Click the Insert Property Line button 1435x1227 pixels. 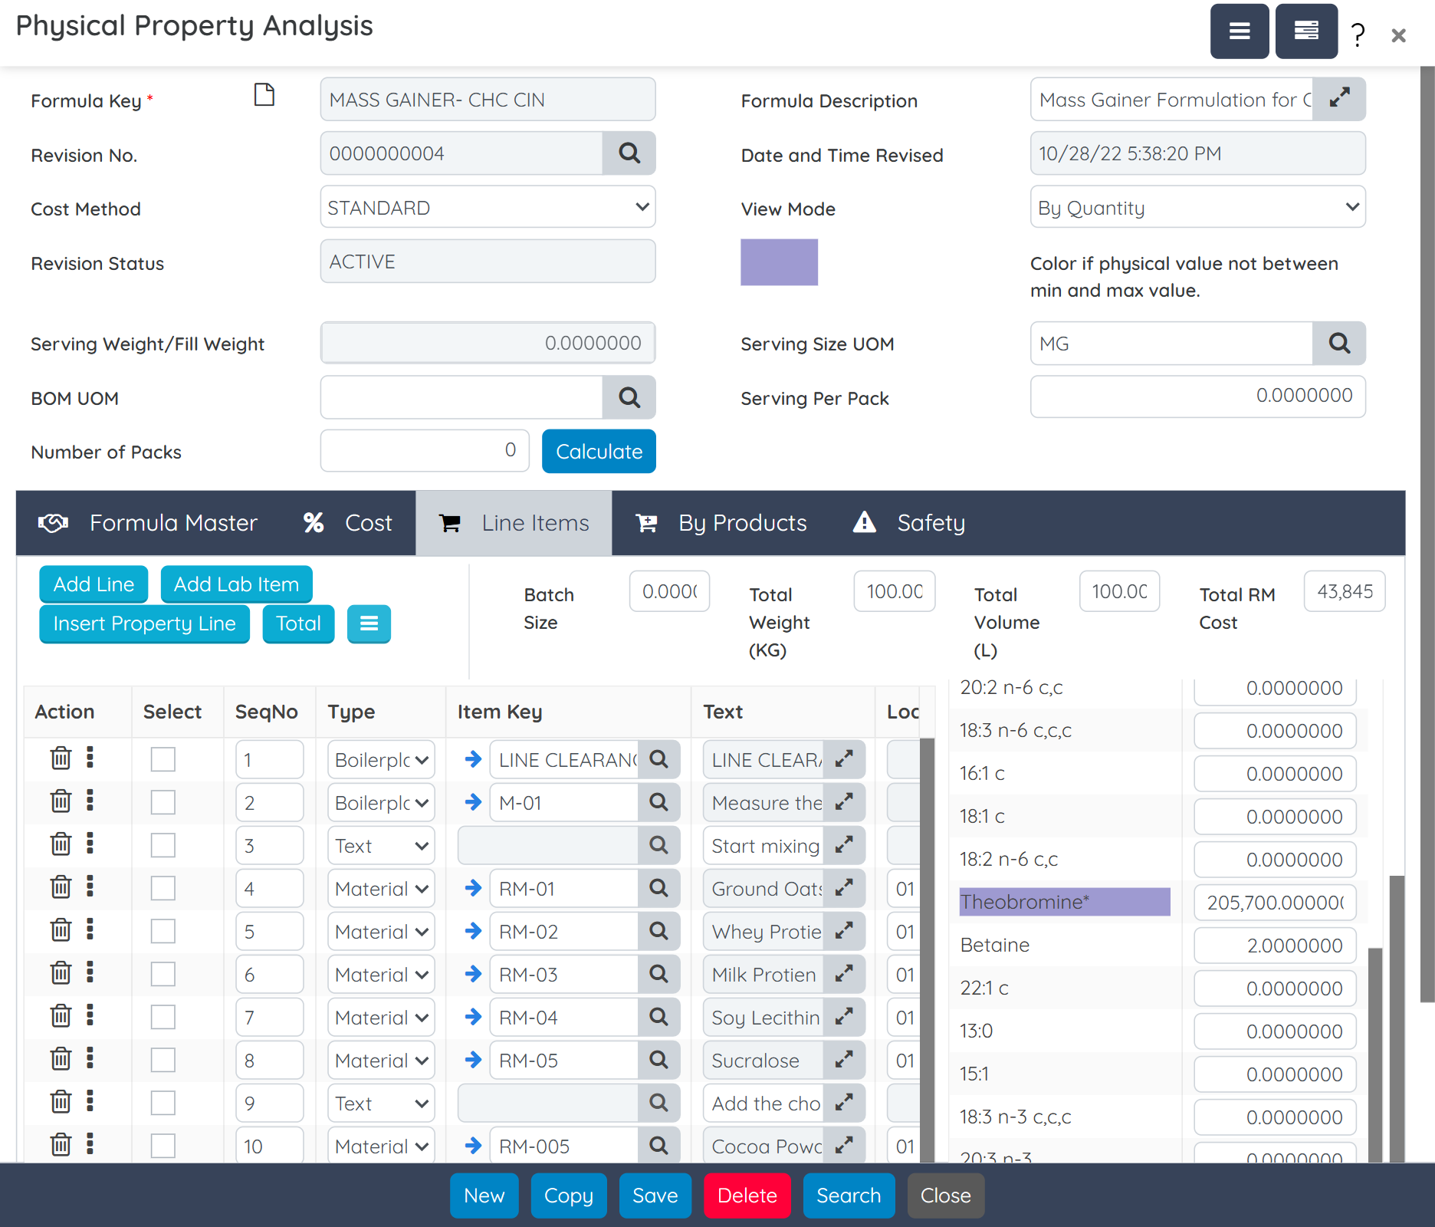point(144,623)
